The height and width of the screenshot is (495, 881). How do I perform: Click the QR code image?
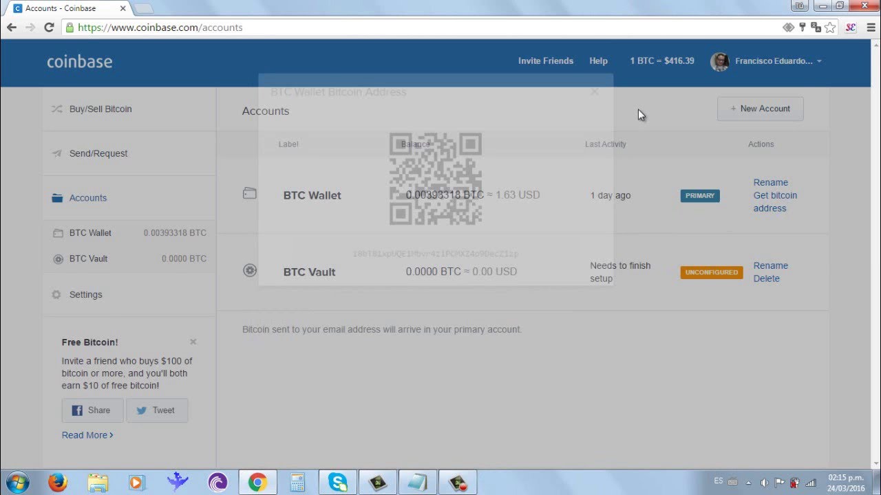(436, 179)
